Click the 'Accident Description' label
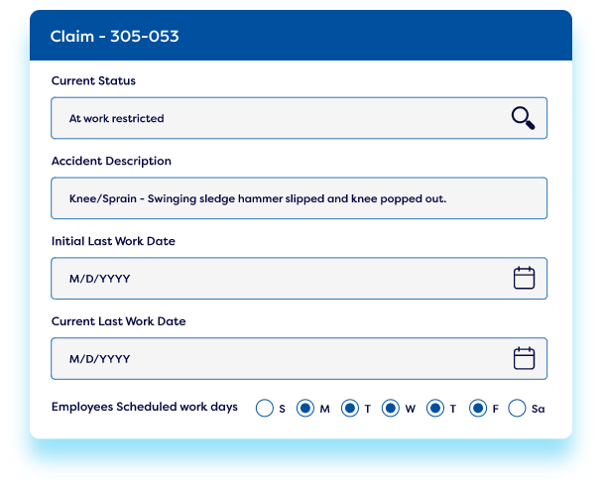 pos(111,161)
